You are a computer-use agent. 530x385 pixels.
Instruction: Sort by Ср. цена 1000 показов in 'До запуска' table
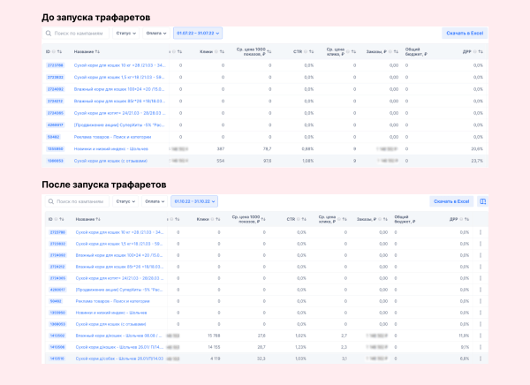tap(269, 52)
